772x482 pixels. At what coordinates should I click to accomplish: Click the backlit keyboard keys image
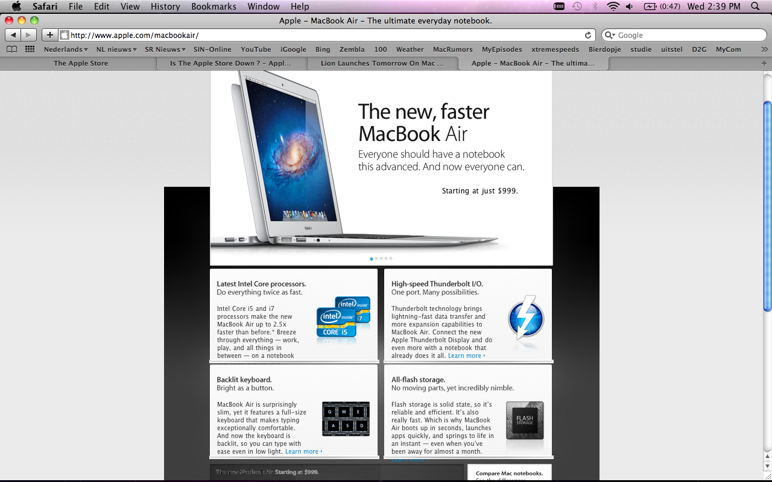[x=346, y=419]
